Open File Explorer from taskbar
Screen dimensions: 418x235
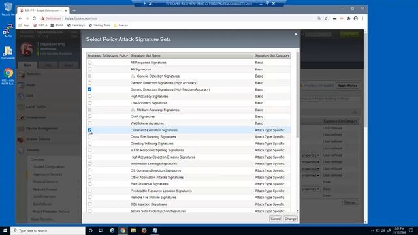click(x=133, y=230)
